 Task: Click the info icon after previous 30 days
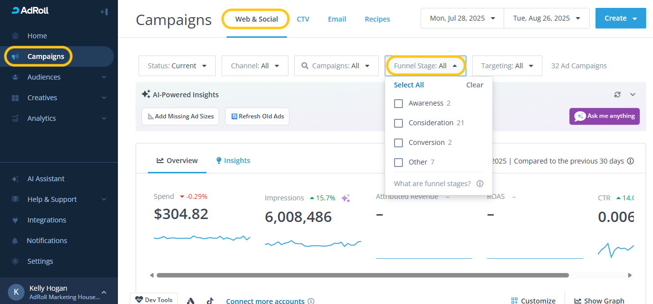coord(630,161)
